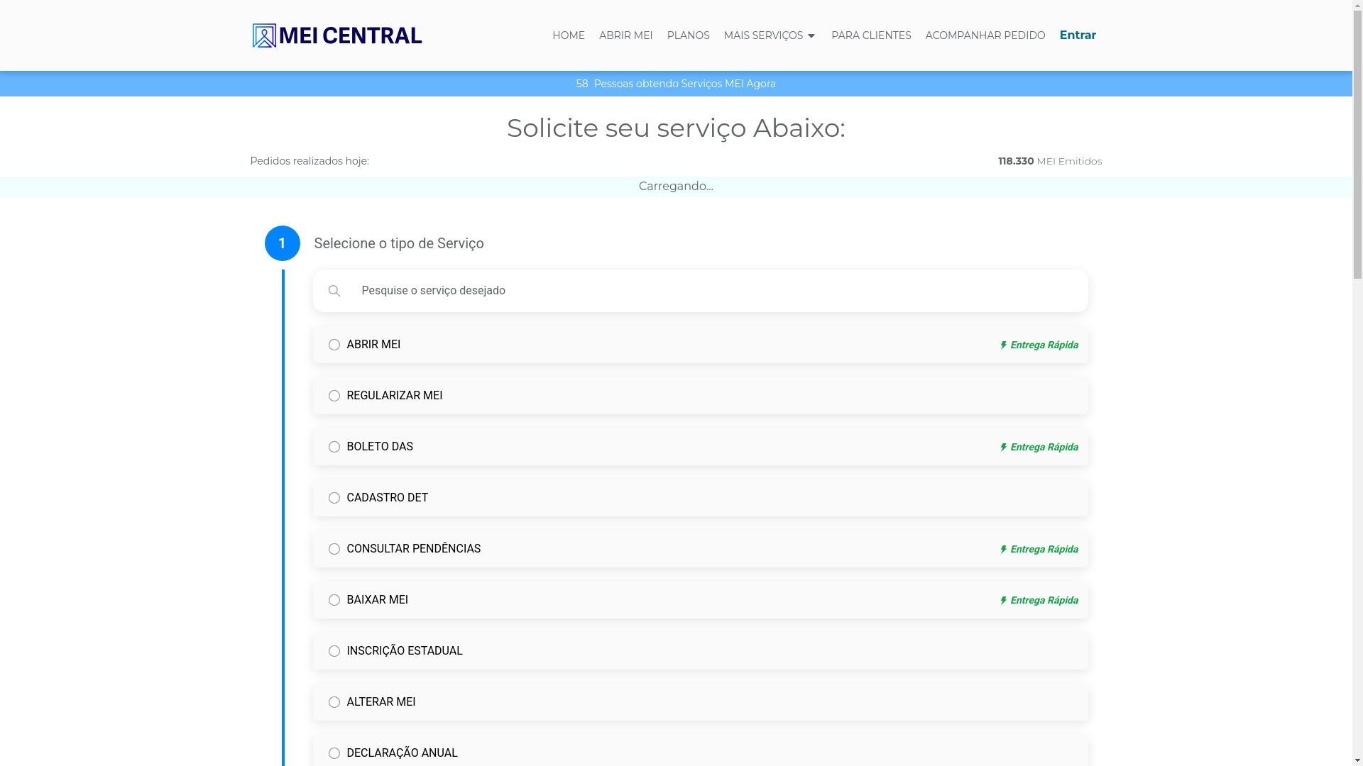Select the CADASTRO DET radio option
This screenshot has width=1363, height=766.
tap(334, 498)
